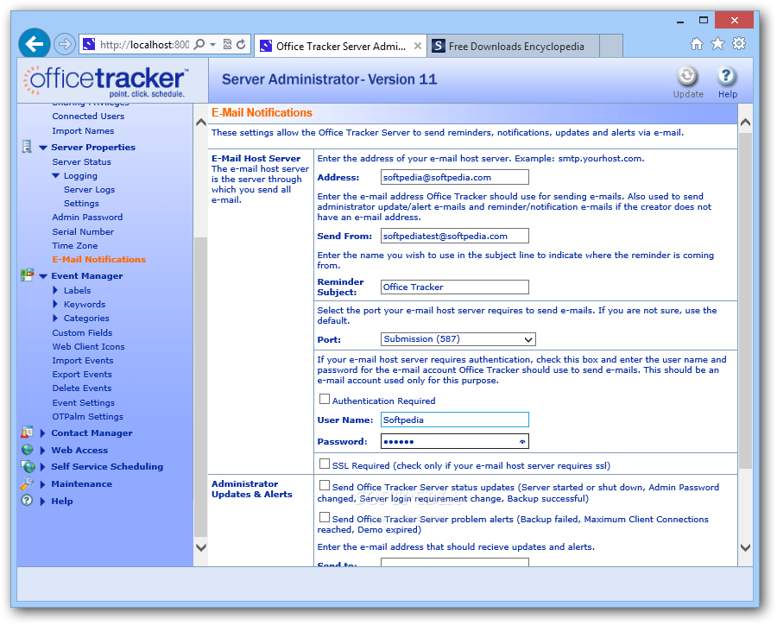Open a new browser tab

coord(611,46)
